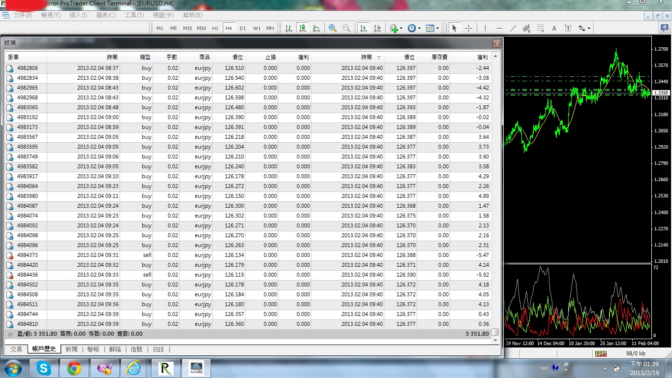Image resolution: width=672 pixels, height=378 pixels.
Task: Select the trendline drawing tool
Action: [513, 28]
